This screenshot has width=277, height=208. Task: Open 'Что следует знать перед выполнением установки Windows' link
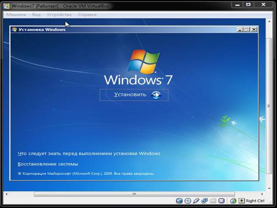click(x=89, y=154)
